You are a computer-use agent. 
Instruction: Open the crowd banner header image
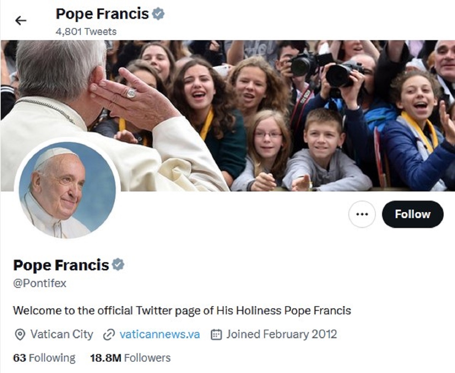click(284, 107)
